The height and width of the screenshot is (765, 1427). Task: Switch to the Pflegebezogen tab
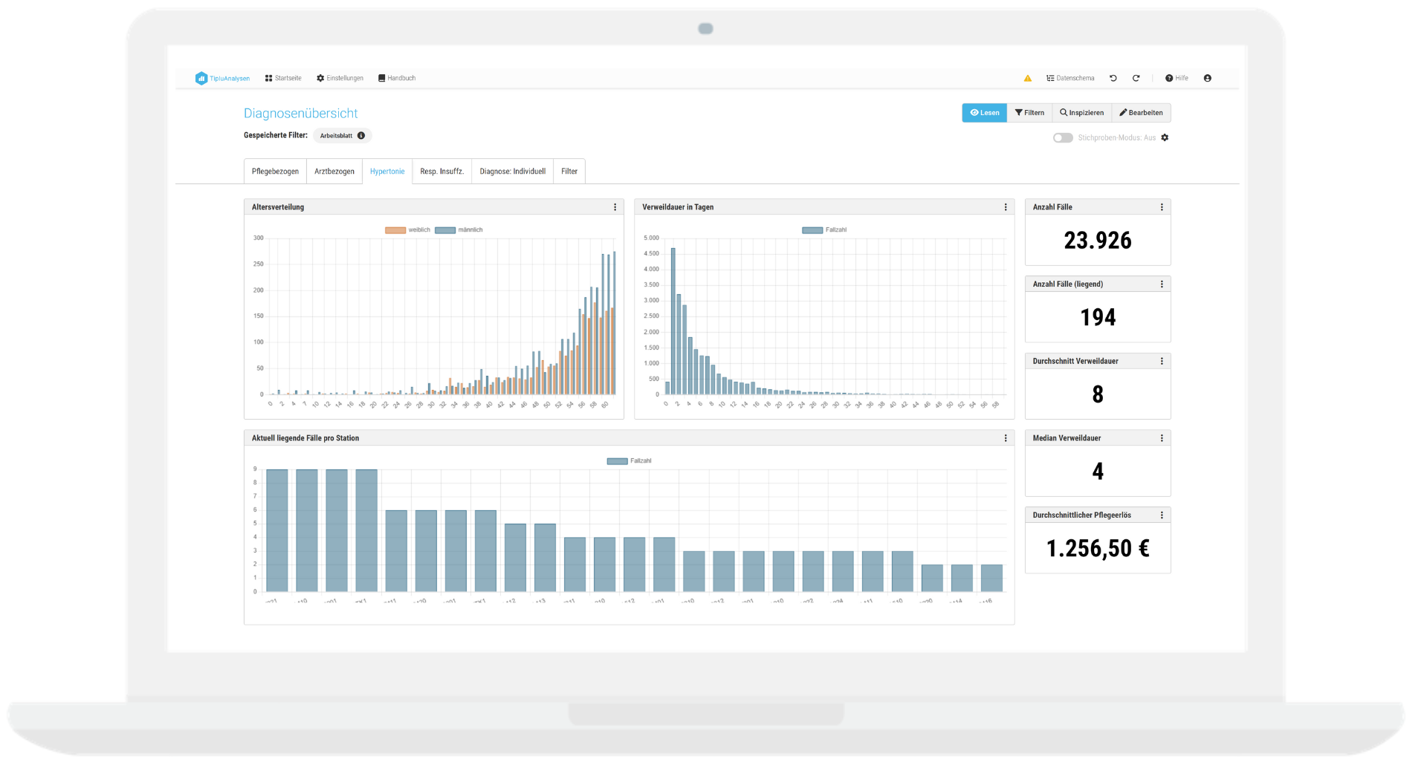(275, 172)
